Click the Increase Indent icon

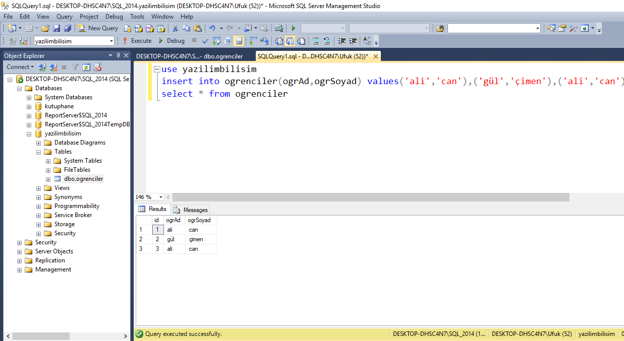pyautogui.click(x=353, y=41)
